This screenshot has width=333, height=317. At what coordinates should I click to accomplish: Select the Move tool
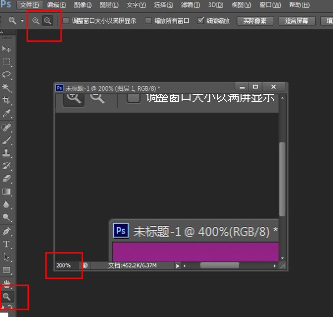coord(6,49)
